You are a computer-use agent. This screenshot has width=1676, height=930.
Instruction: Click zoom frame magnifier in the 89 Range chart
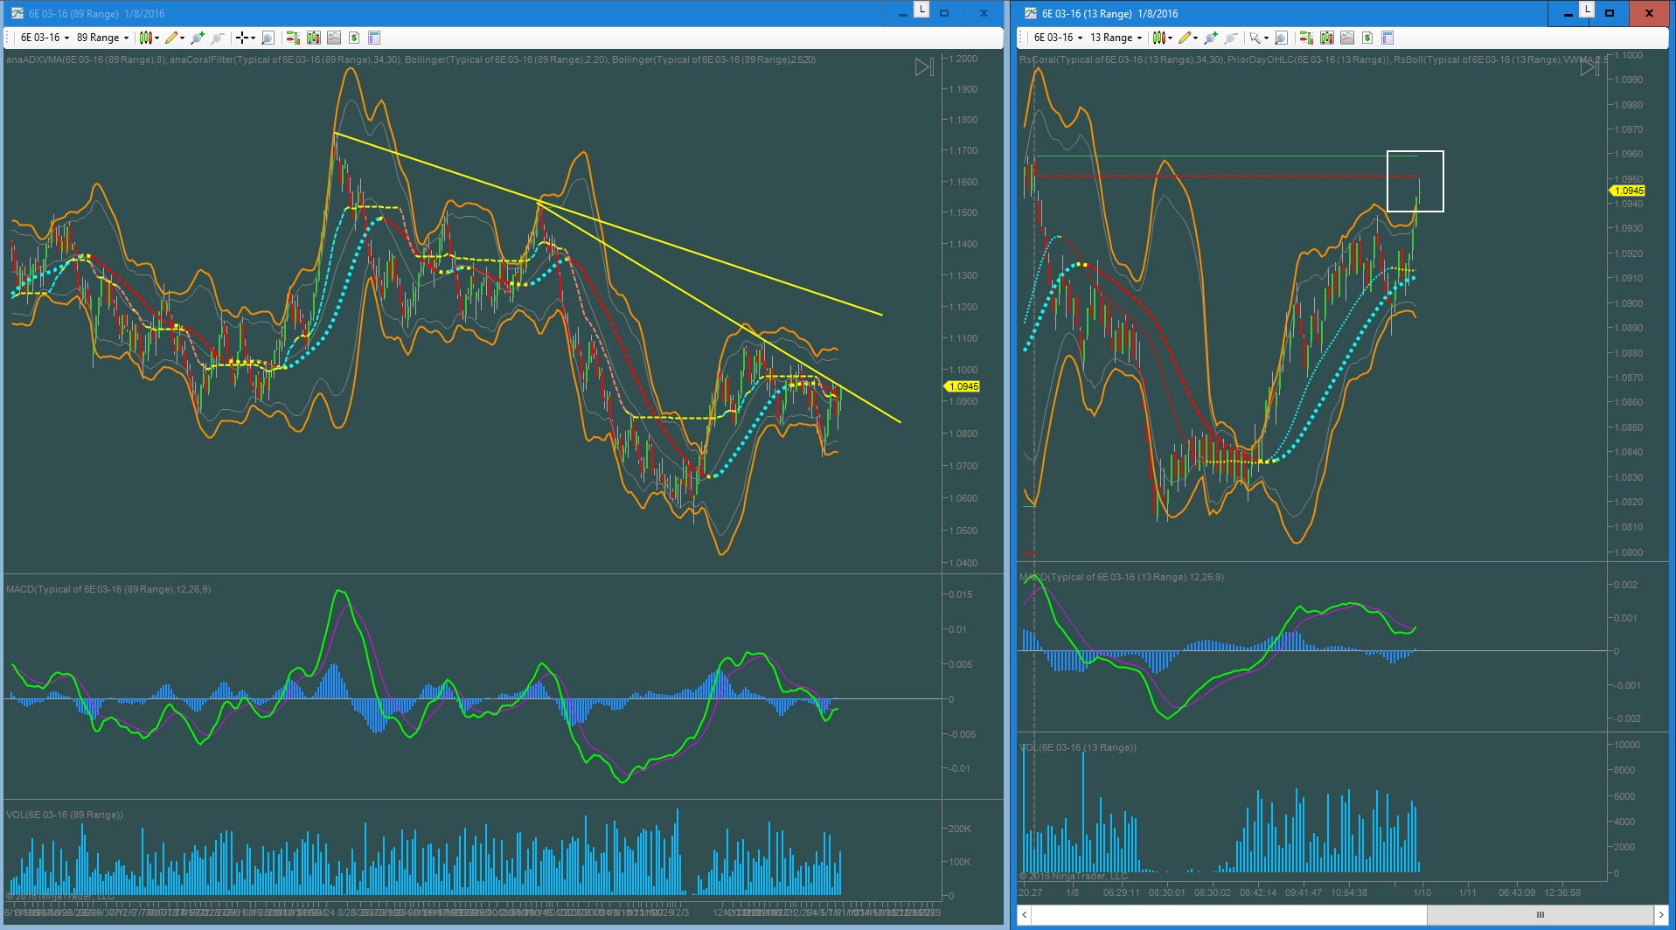pos(268,38)
